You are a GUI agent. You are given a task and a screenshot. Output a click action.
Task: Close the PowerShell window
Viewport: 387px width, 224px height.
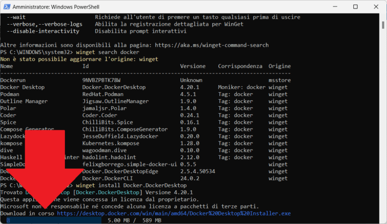point(376,7)
